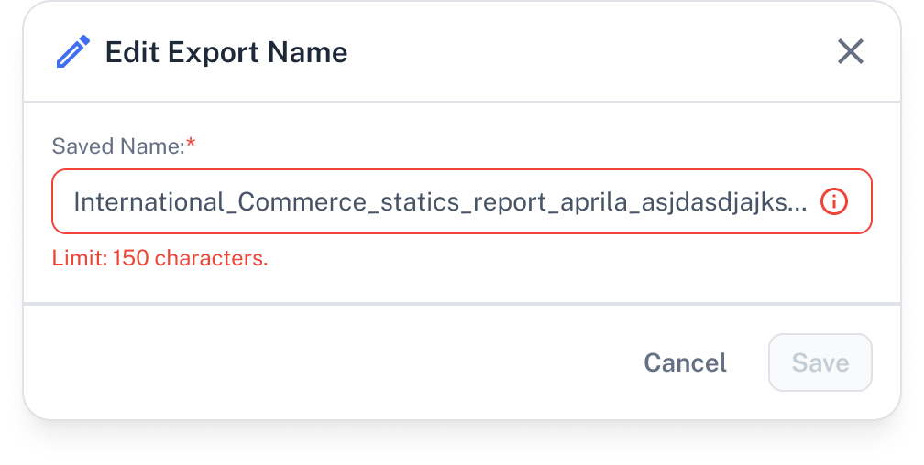
Task: Click the red required asterisk
Action: (191, 143)
